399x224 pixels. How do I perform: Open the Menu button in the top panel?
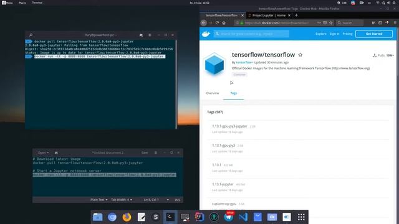[7, 2]
